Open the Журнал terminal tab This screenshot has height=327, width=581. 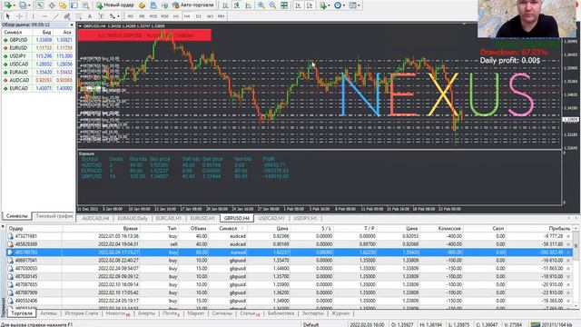(x=340, y=313)
